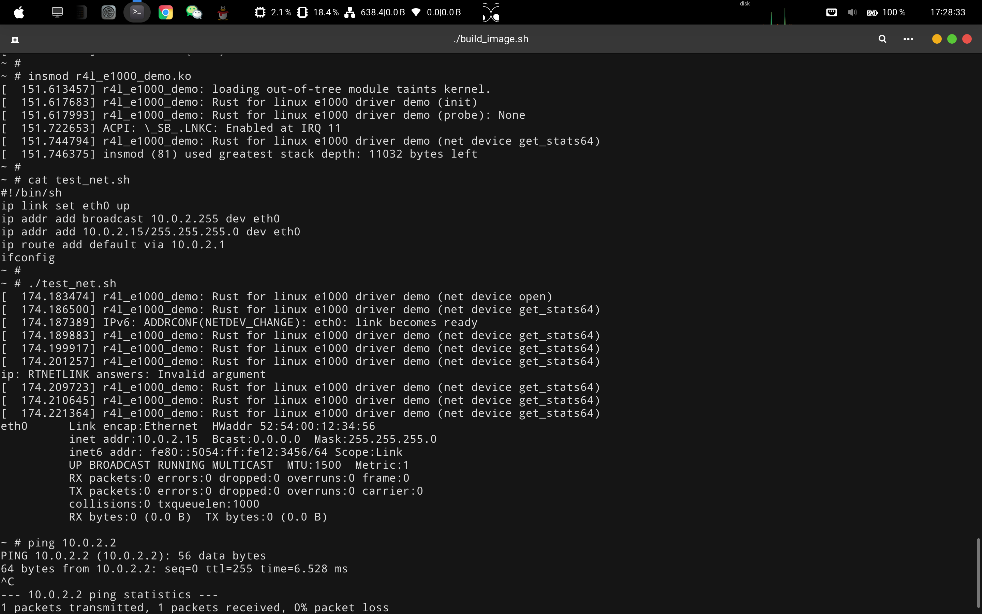Open the clock showing 17:28:33
Screen dimensions: 982x614
[947, 13]
